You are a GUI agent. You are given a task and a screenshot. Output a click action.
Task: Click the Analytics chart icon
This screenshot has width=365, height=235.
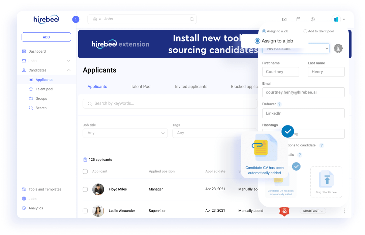(24, 208)
